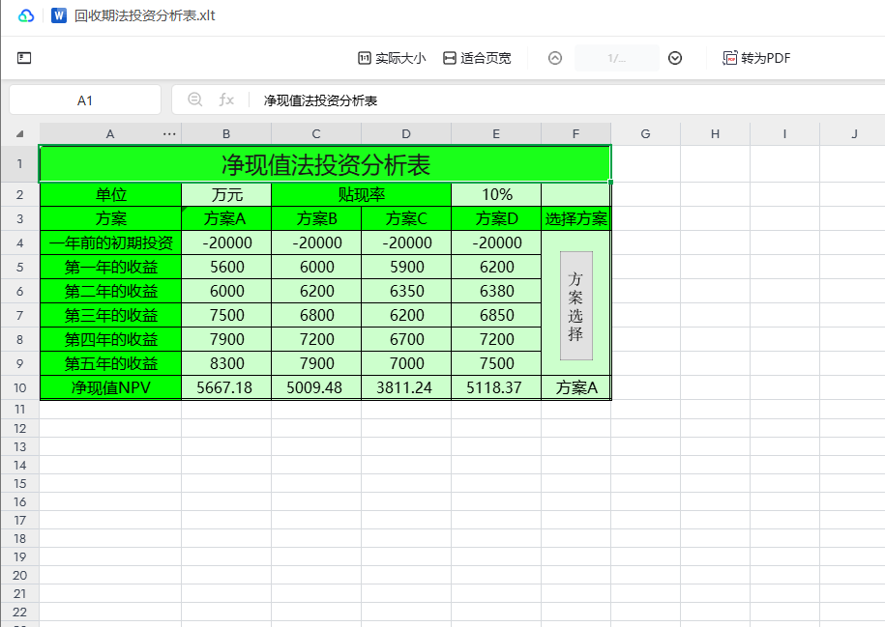Open the WPS cloud sync icon
This screenshot has height=627, width=885.
click(x=25, y=15)
